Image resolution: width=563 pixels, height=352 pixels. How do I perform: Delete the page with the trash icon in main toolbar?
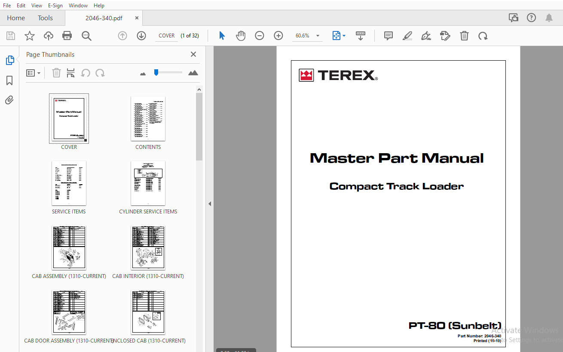[x=464, y=36]
